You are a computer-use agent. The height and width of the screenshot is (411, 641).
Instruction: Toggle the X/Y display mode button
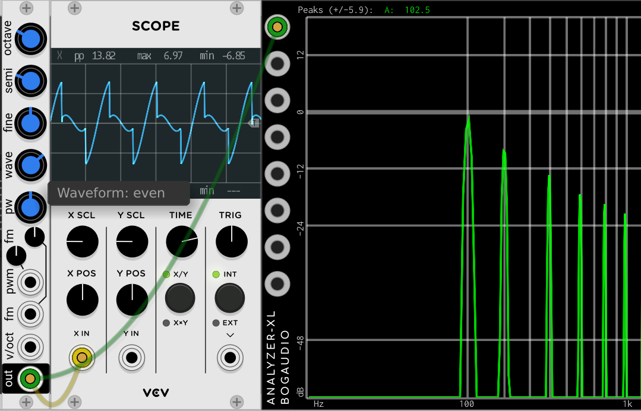[x=180, y=298]
